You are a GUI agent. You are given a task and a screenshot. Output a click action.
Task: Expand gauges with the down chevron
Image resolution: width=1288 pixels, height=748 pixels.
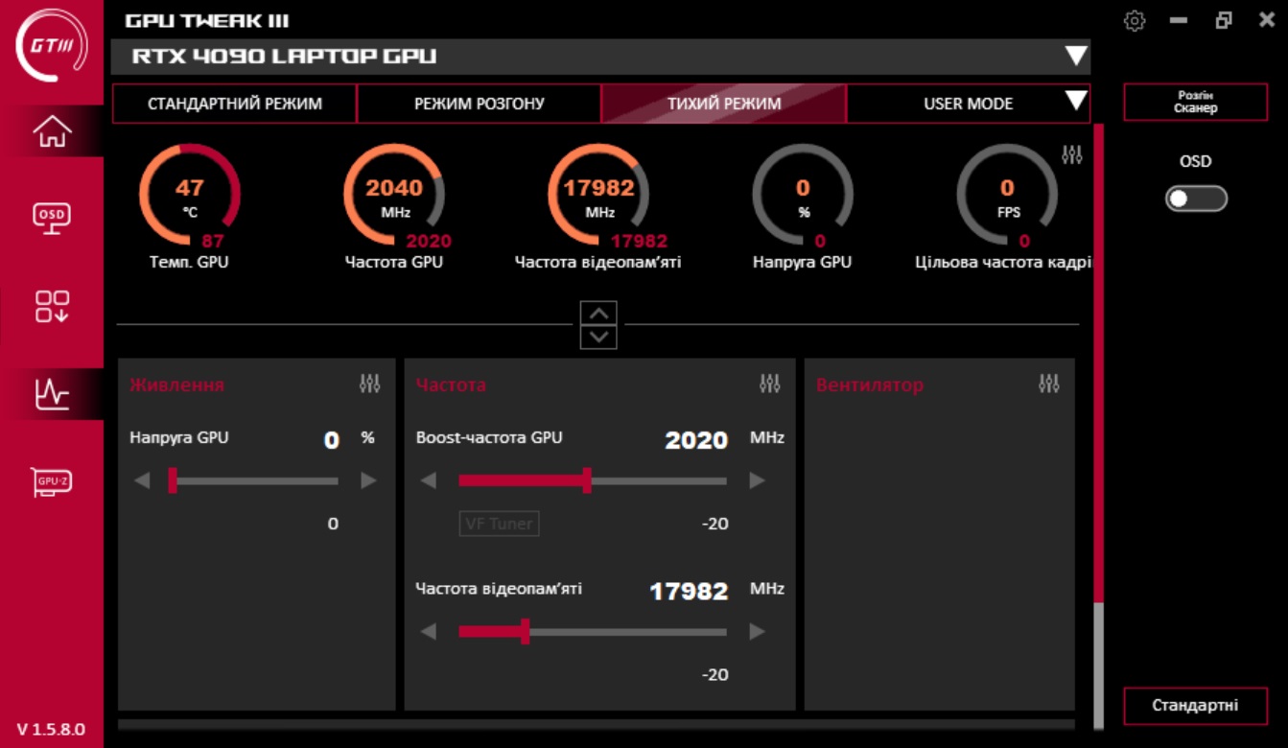tap(598, 337)
